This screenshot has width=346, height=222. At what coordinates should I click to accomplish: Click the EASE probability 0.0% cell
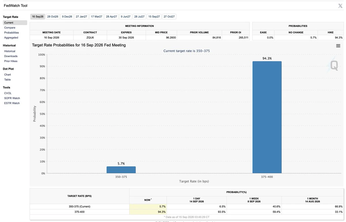pos(263,37)
